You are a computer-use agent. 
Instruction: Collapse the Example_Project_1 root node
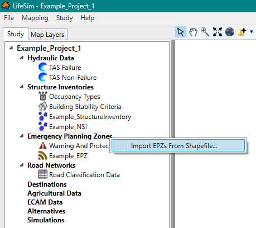(x=11, y=48)
